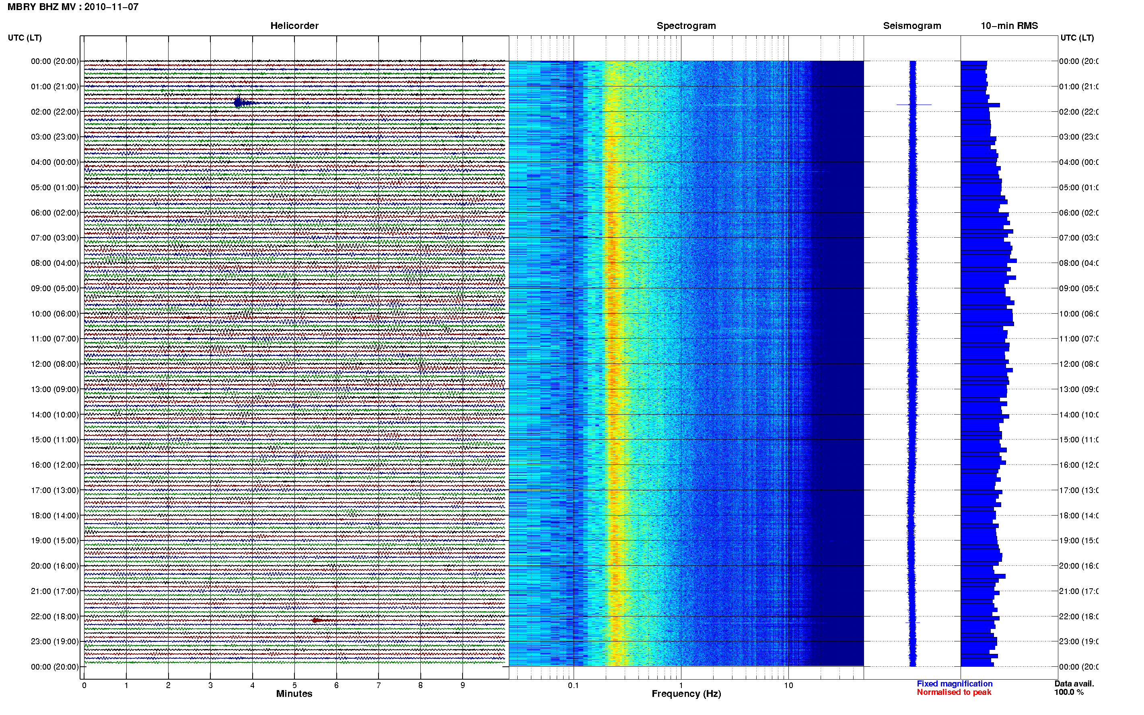Select the Spectrogram panel heading

coord(686,26)
